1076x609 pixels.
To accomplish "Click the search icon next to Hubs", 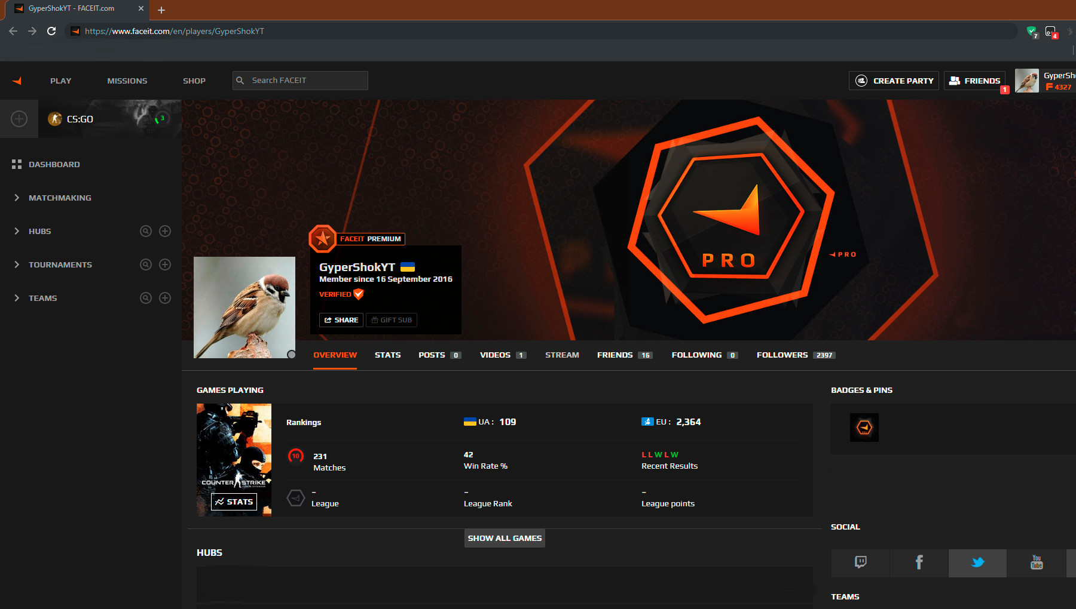I will (x=146, y=231).
